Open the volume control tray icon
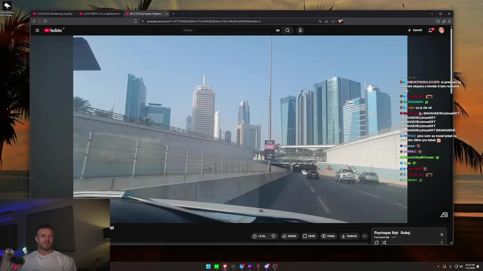This screenshot has width=483, height=271. [x=461, y=266]
